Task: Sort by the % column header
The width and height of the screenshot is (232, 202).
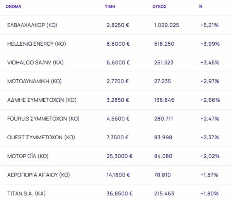Action: pos(200,7)
